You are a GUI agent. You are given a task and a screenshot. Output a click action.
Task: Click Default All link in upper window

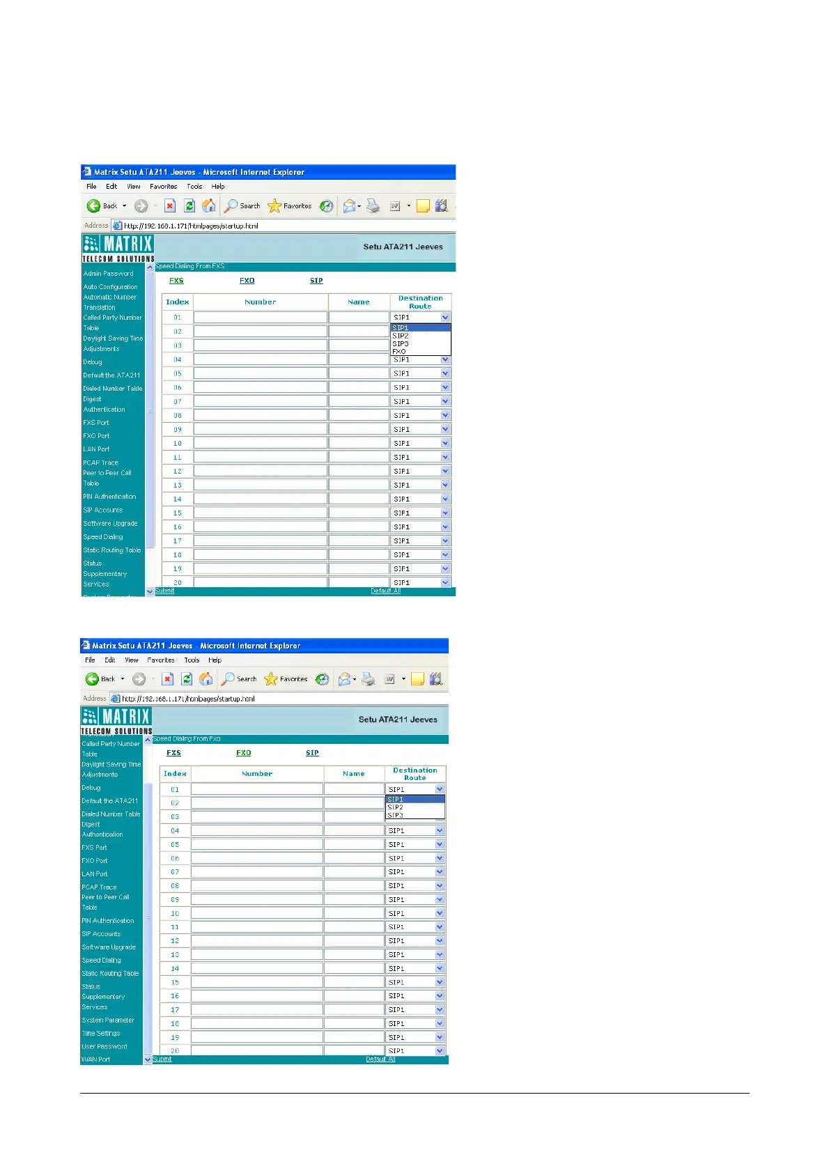point(385,591)
